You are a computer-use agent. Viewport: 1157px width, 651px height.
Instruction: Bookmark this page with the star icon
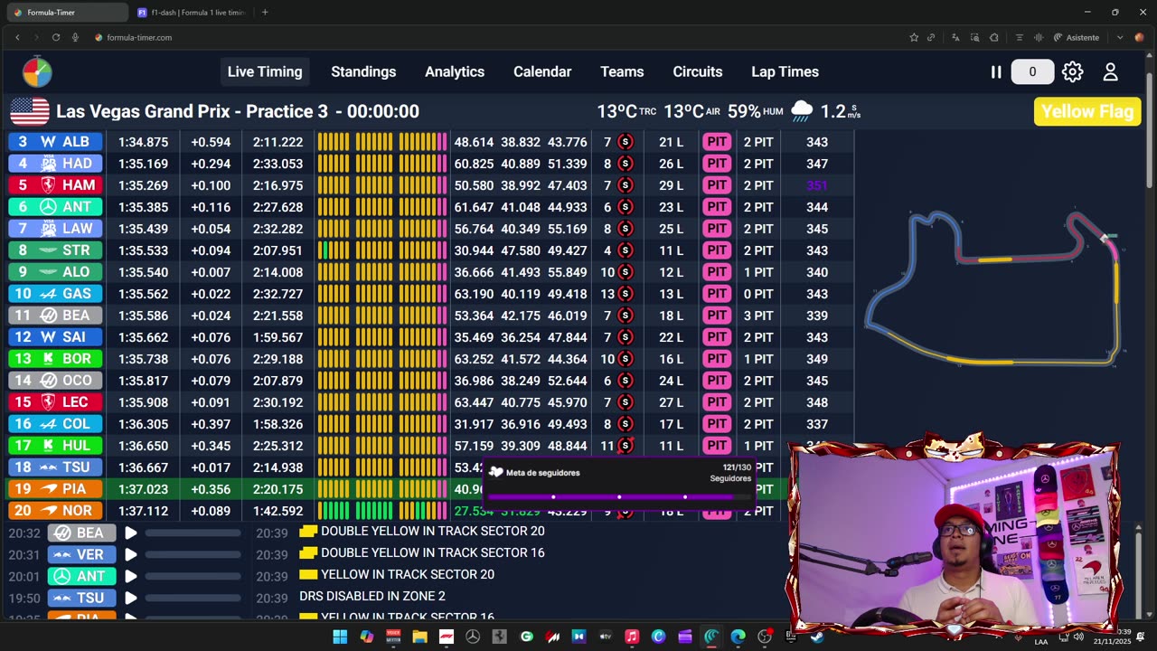(x=914, y=37)
